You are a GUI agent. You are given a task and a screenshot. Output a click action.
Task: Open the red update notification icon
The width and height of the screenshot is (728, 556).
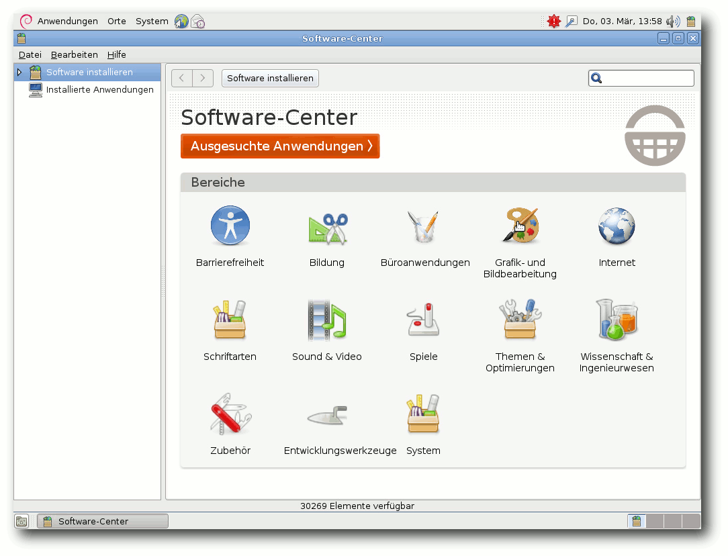pyautogui.click(x=553, y=21)
